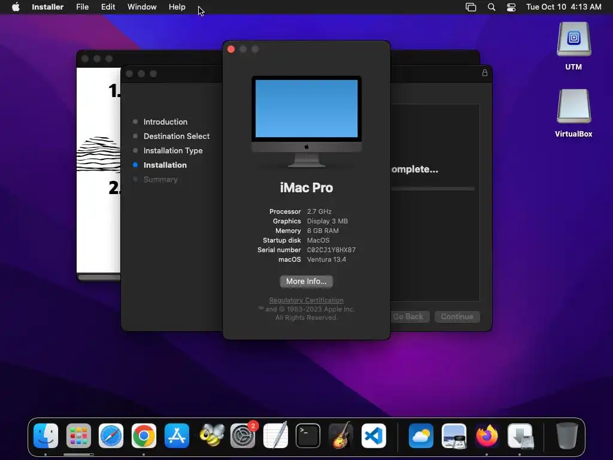Click the Continue button in Installer
This screenshot has height=460, width=613.
tap(457, 316)
